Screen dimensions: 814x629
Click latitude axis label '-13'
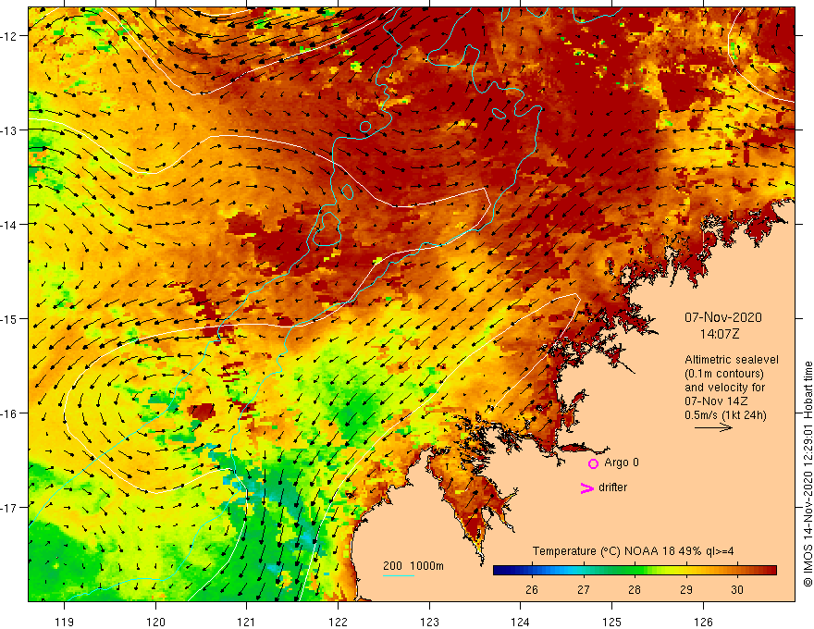pyautogui.click(x=9, y=130)
